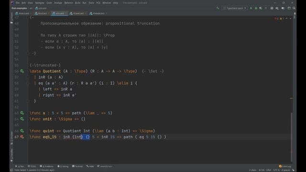Open the Project tool window sidebar tab
The image size is (306, 172).
(11, 18)
